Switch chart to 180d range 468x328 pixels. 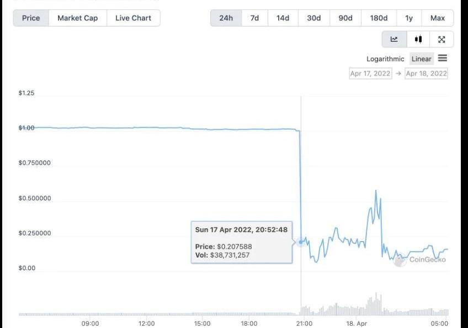pyautogui.click(x=379, y=18)
